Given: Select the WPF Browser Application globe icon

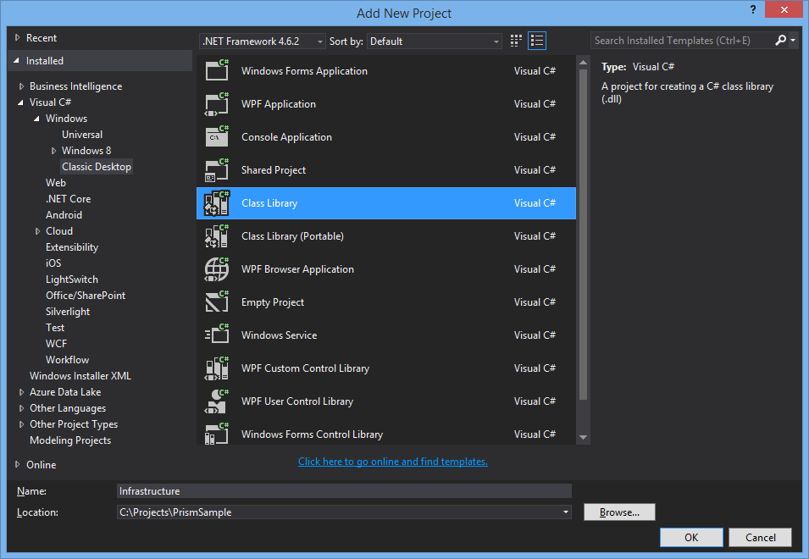Looking at the screenshot, I should (217, 269).
